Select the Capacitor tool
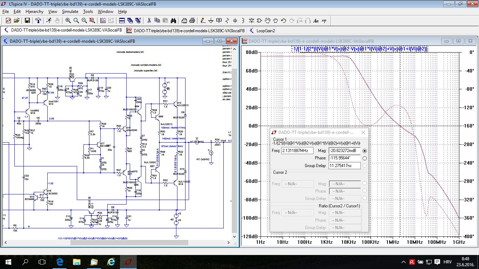479x269 pixels. tap(235, 21)
